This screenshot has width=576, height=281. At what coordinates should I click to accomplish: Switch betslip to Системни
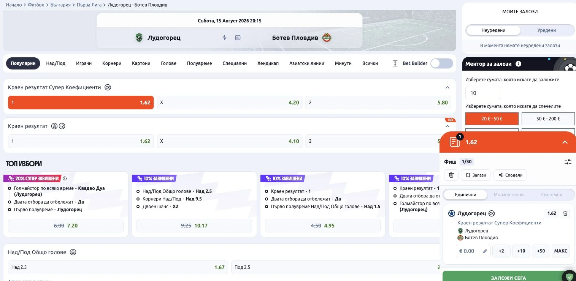pos(552,194)
